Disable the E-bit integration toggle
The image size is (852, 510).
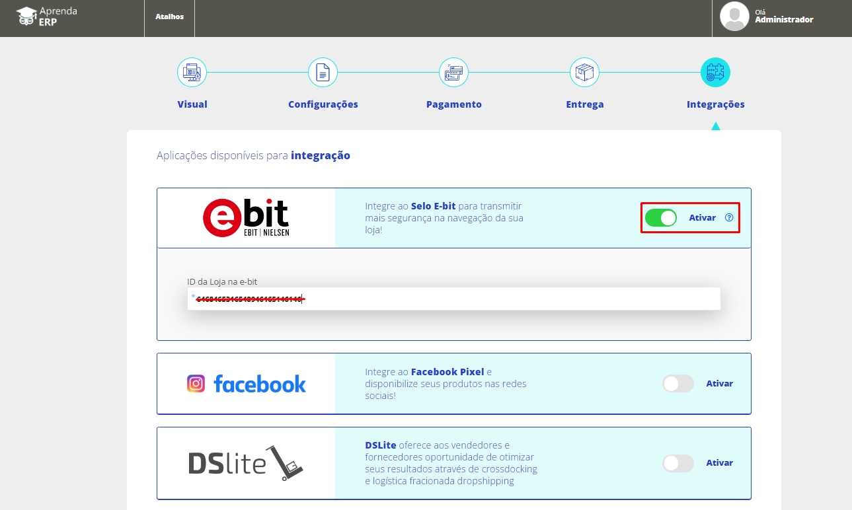coord(660,217)
